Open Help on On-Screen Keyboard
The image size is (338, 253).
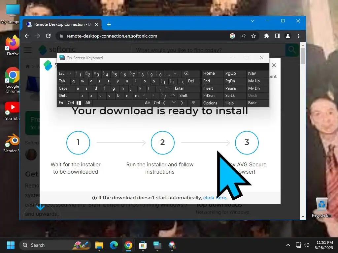tap(235, 103)
